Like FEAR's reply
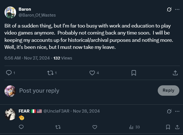 click(x=95, y=127)
